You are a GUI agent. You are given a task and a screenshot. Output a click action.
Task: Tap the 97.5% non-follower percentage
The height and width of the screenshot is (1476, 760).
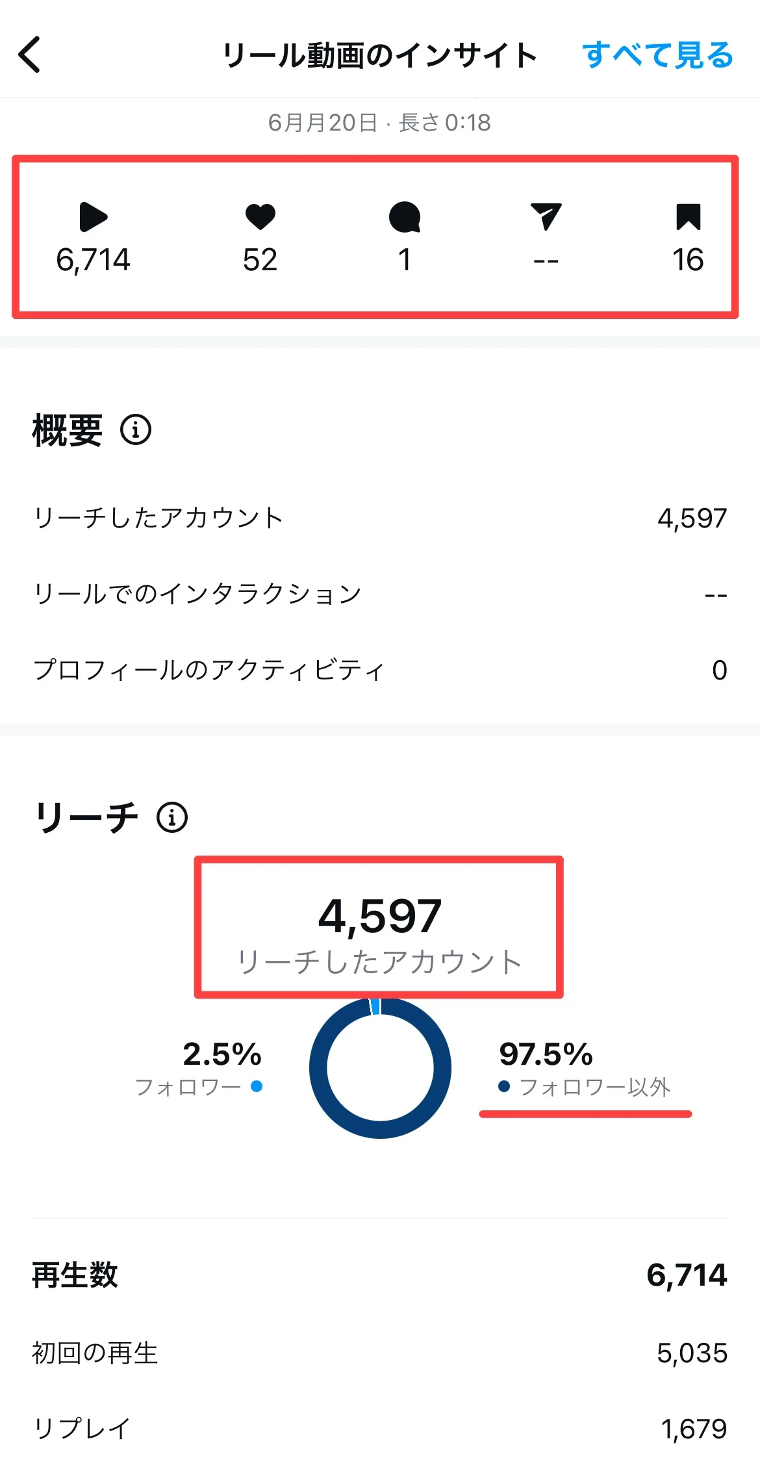point(546,1054)
